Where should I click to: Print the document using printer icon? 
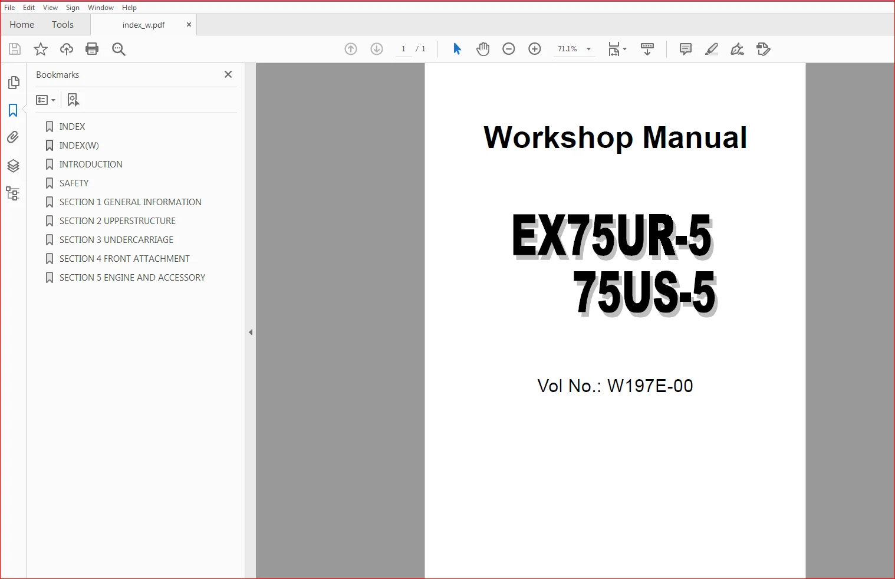92,49
